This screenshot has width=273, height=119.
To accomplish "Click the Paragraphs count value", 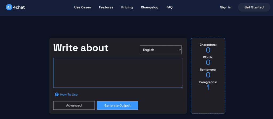I will coord(208,87).
